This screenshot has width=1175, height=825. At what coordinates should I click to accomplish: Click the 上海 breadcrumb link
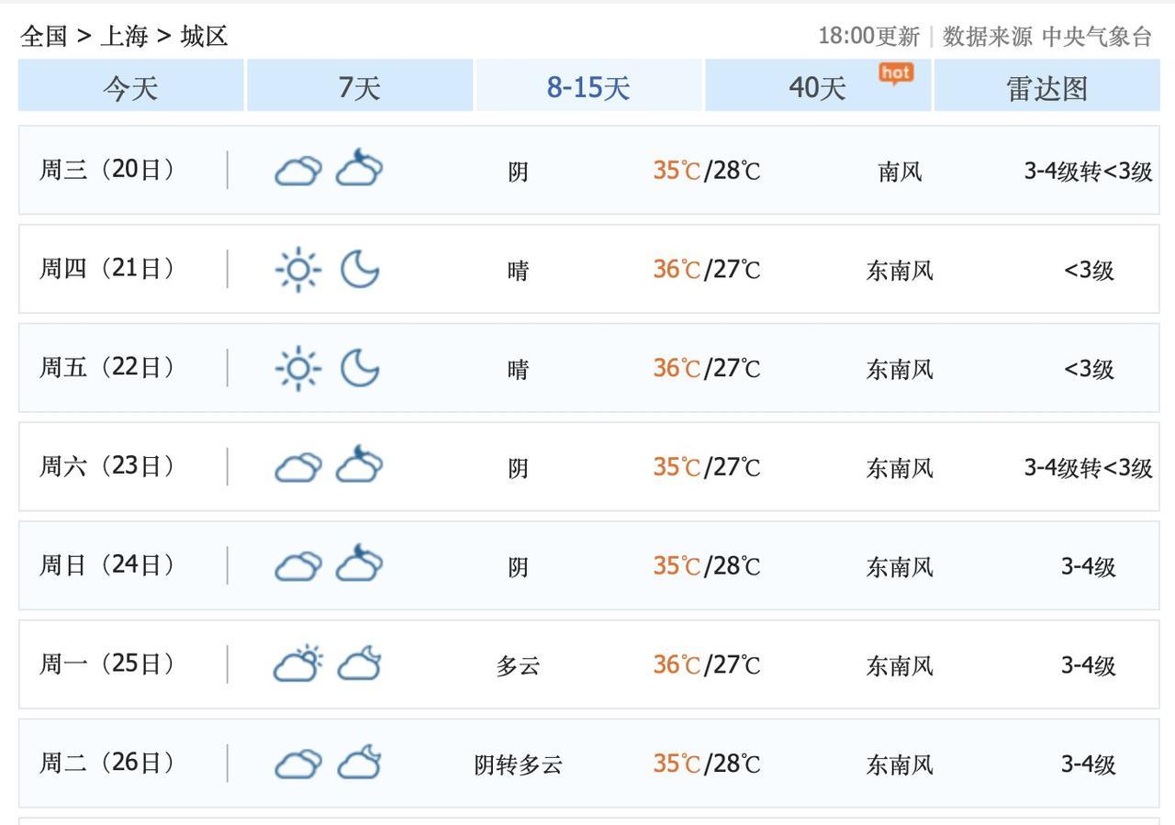tap(124, 37)
